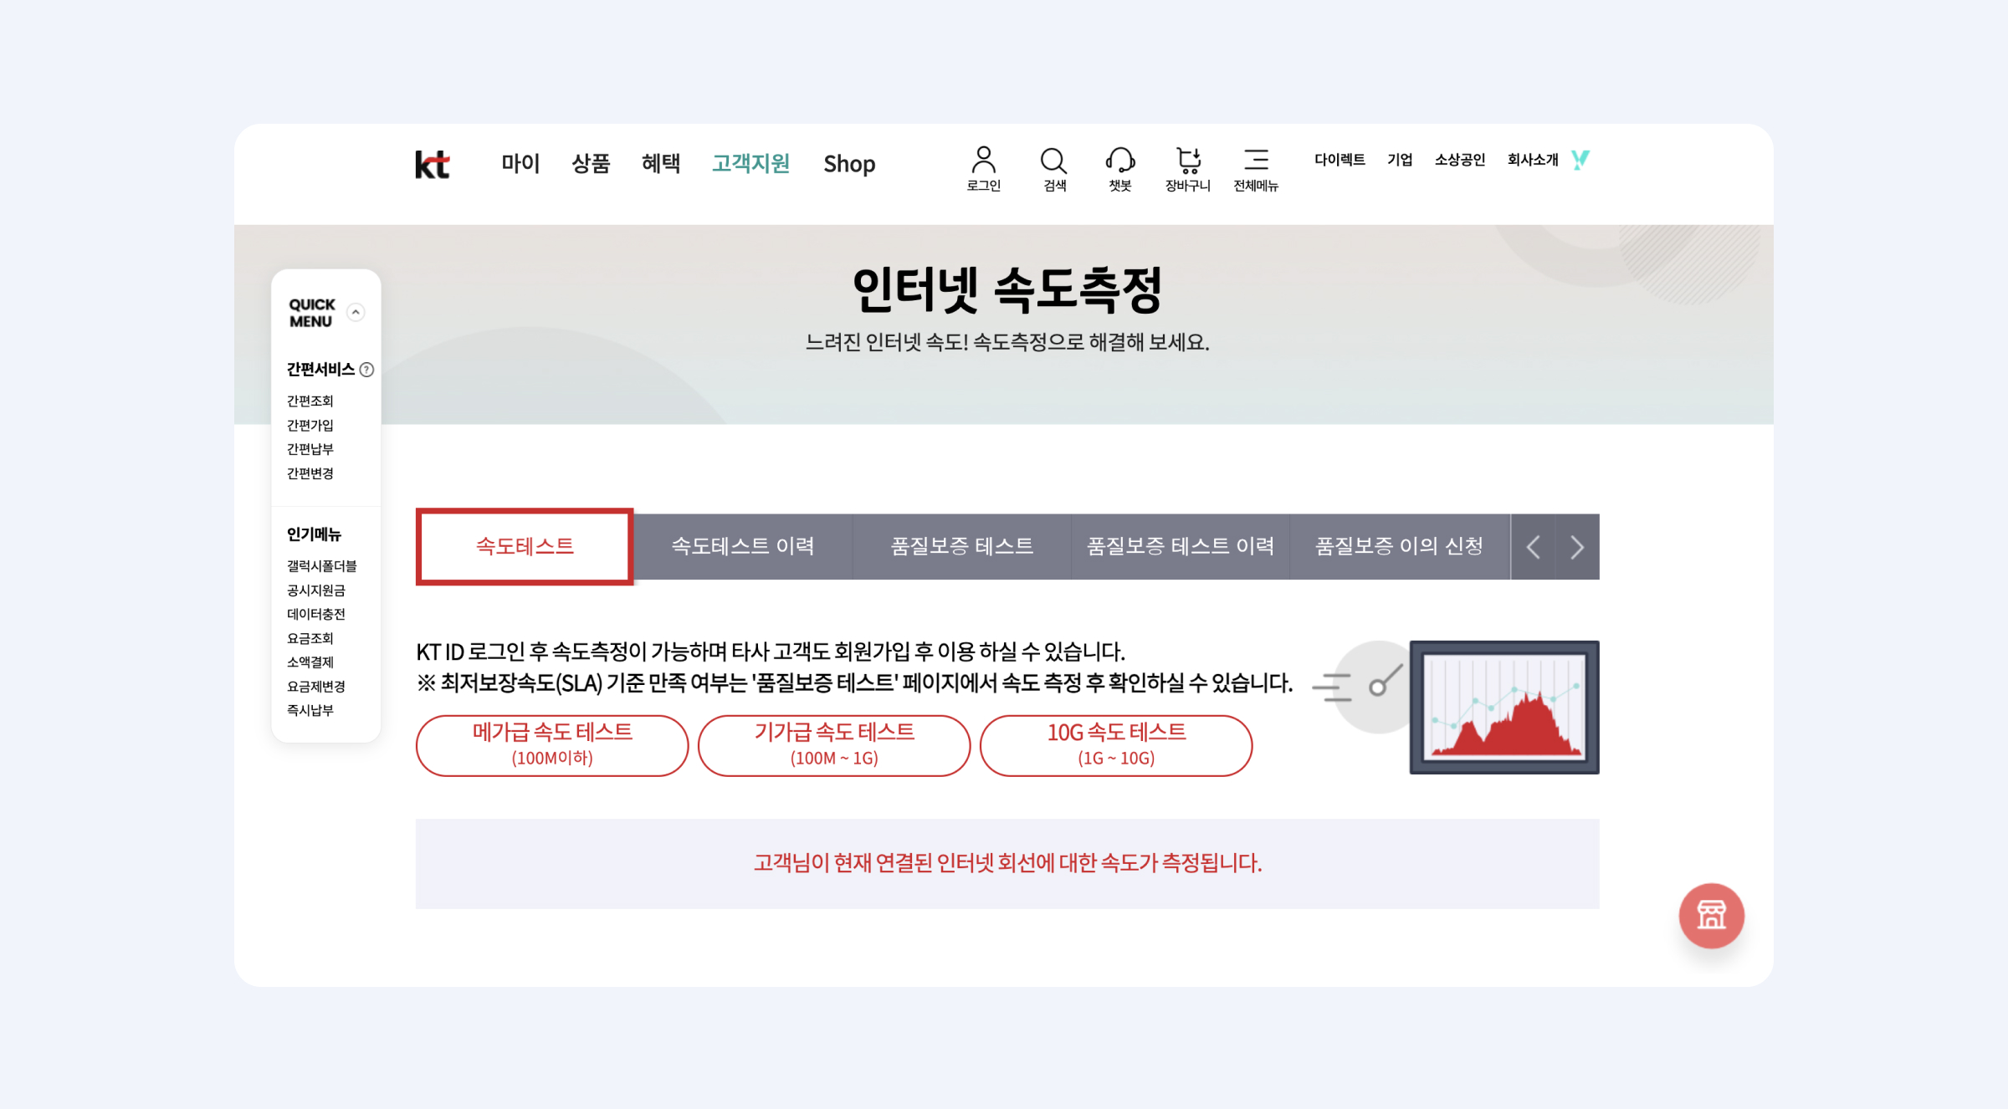Click the KT logo
2008x1109 pixels.
tap(433, 164)
